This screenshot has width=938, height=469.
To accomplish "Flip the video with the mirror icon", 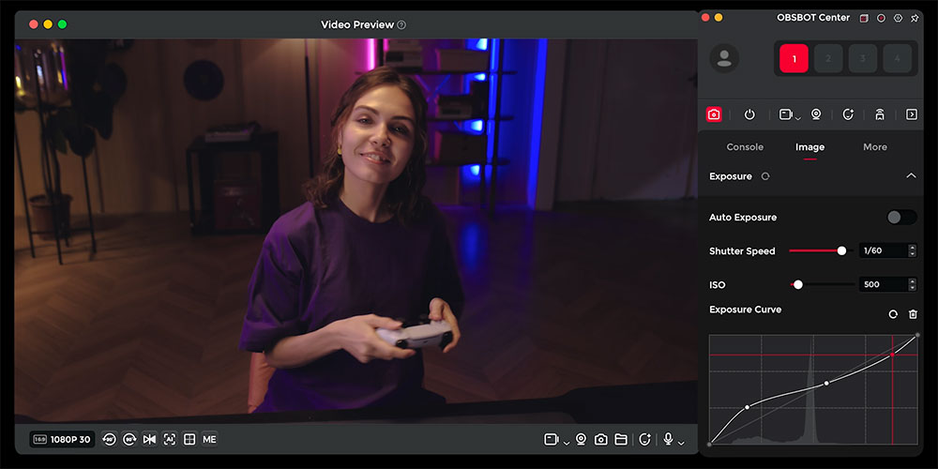I will click(149, 439).
